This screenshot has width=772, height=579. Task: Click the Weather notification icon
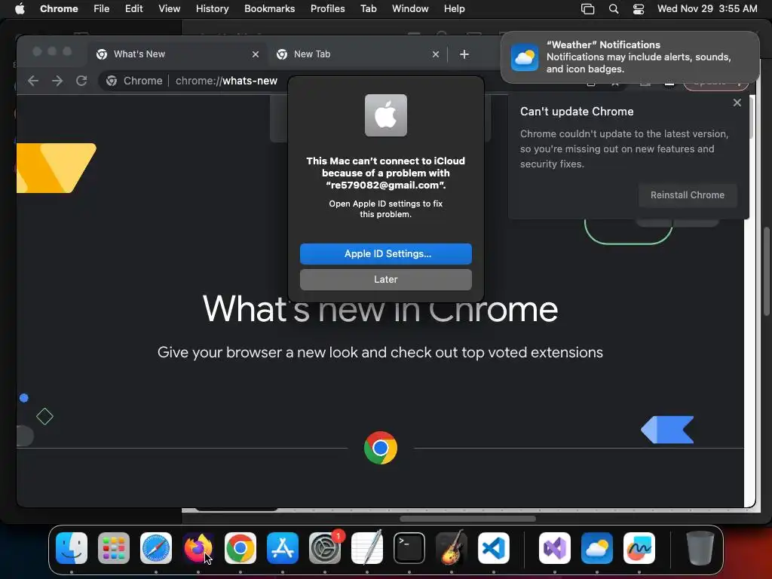click(525, 57)
